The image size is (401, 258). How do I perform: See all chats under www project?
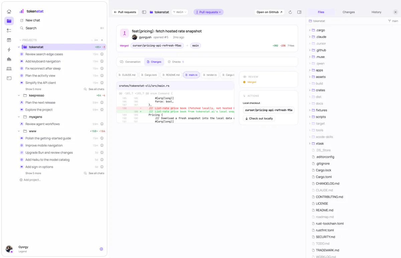(x=94, y=173)
